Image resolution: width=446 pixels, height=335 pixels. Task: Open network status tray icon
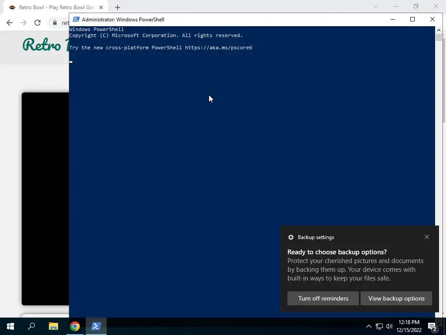379,326
